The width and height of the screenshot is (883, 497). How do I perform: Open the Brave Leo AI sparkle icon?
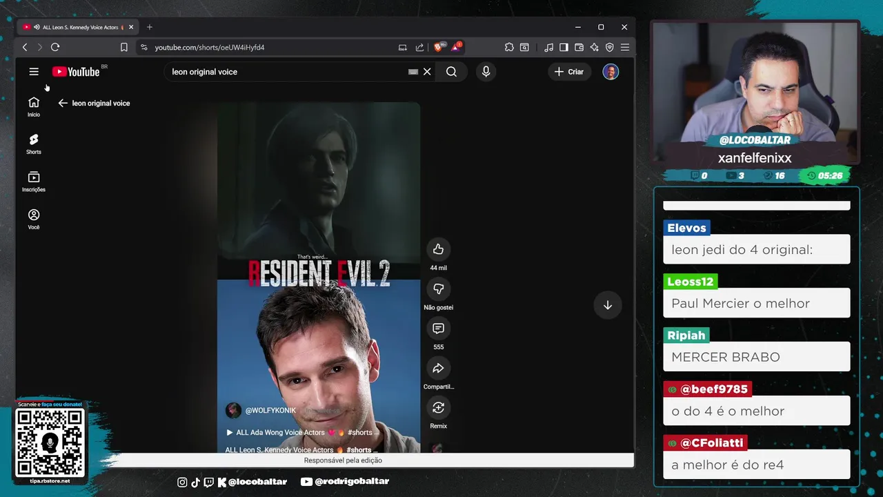coord(594,47)
